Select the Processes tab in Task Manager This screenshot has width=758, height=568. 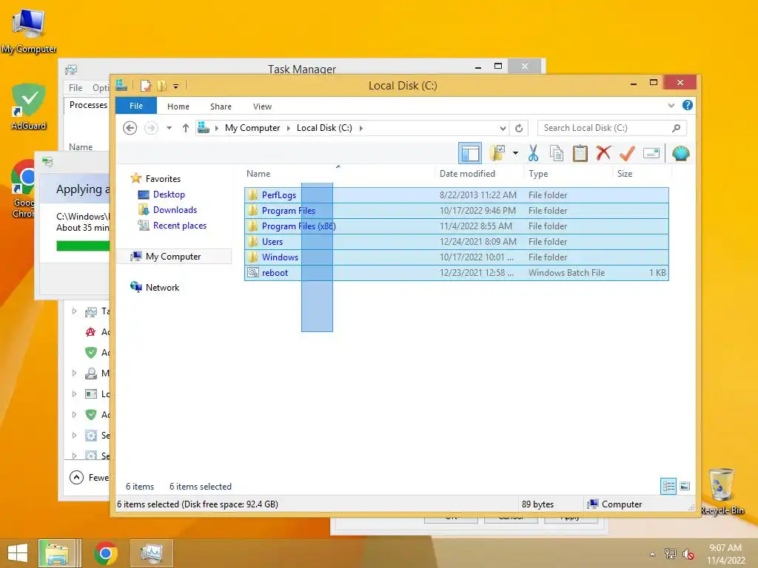coord(88,105)
